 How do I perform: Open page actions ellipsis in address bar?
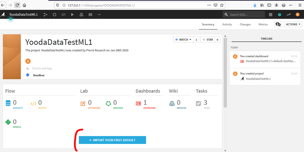pos(209,5)
